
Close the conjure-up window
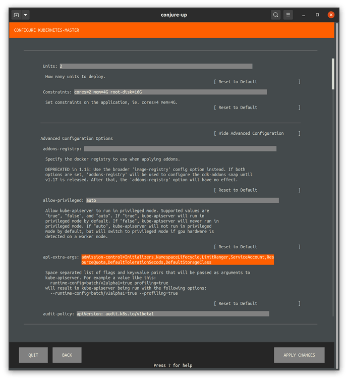[331, 15]
